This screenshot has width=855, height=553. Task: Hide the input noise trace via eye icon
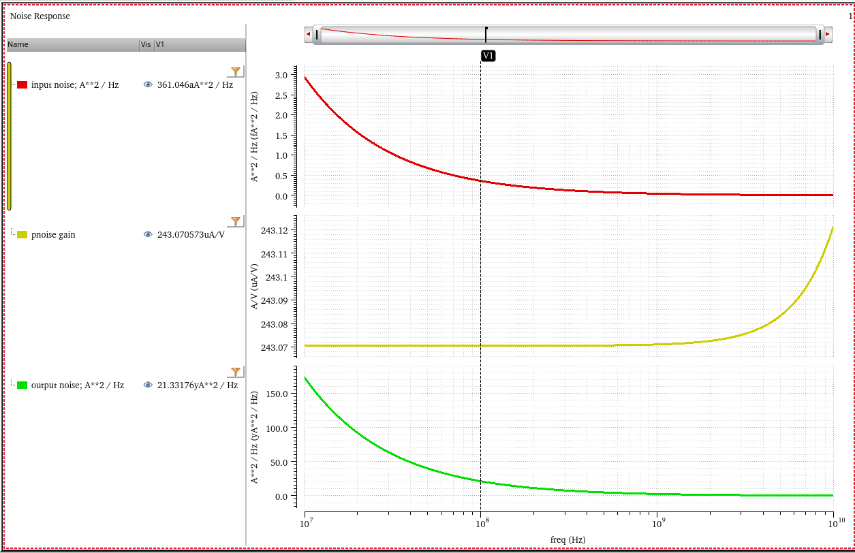point(148,85)
